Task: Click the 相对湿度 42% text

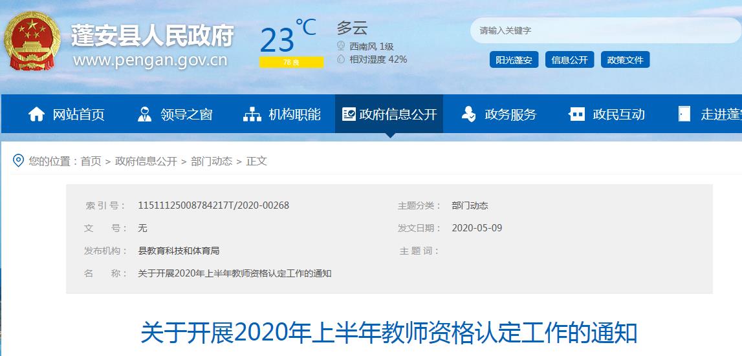Action: 378,59
